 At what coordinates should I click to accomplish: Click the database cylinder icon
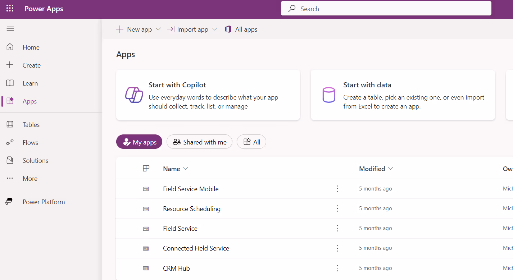coord(328,95)
